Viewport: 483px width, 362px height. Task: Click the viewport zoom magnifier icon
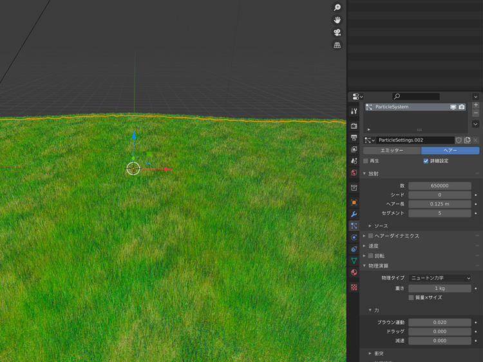point(337,8)
